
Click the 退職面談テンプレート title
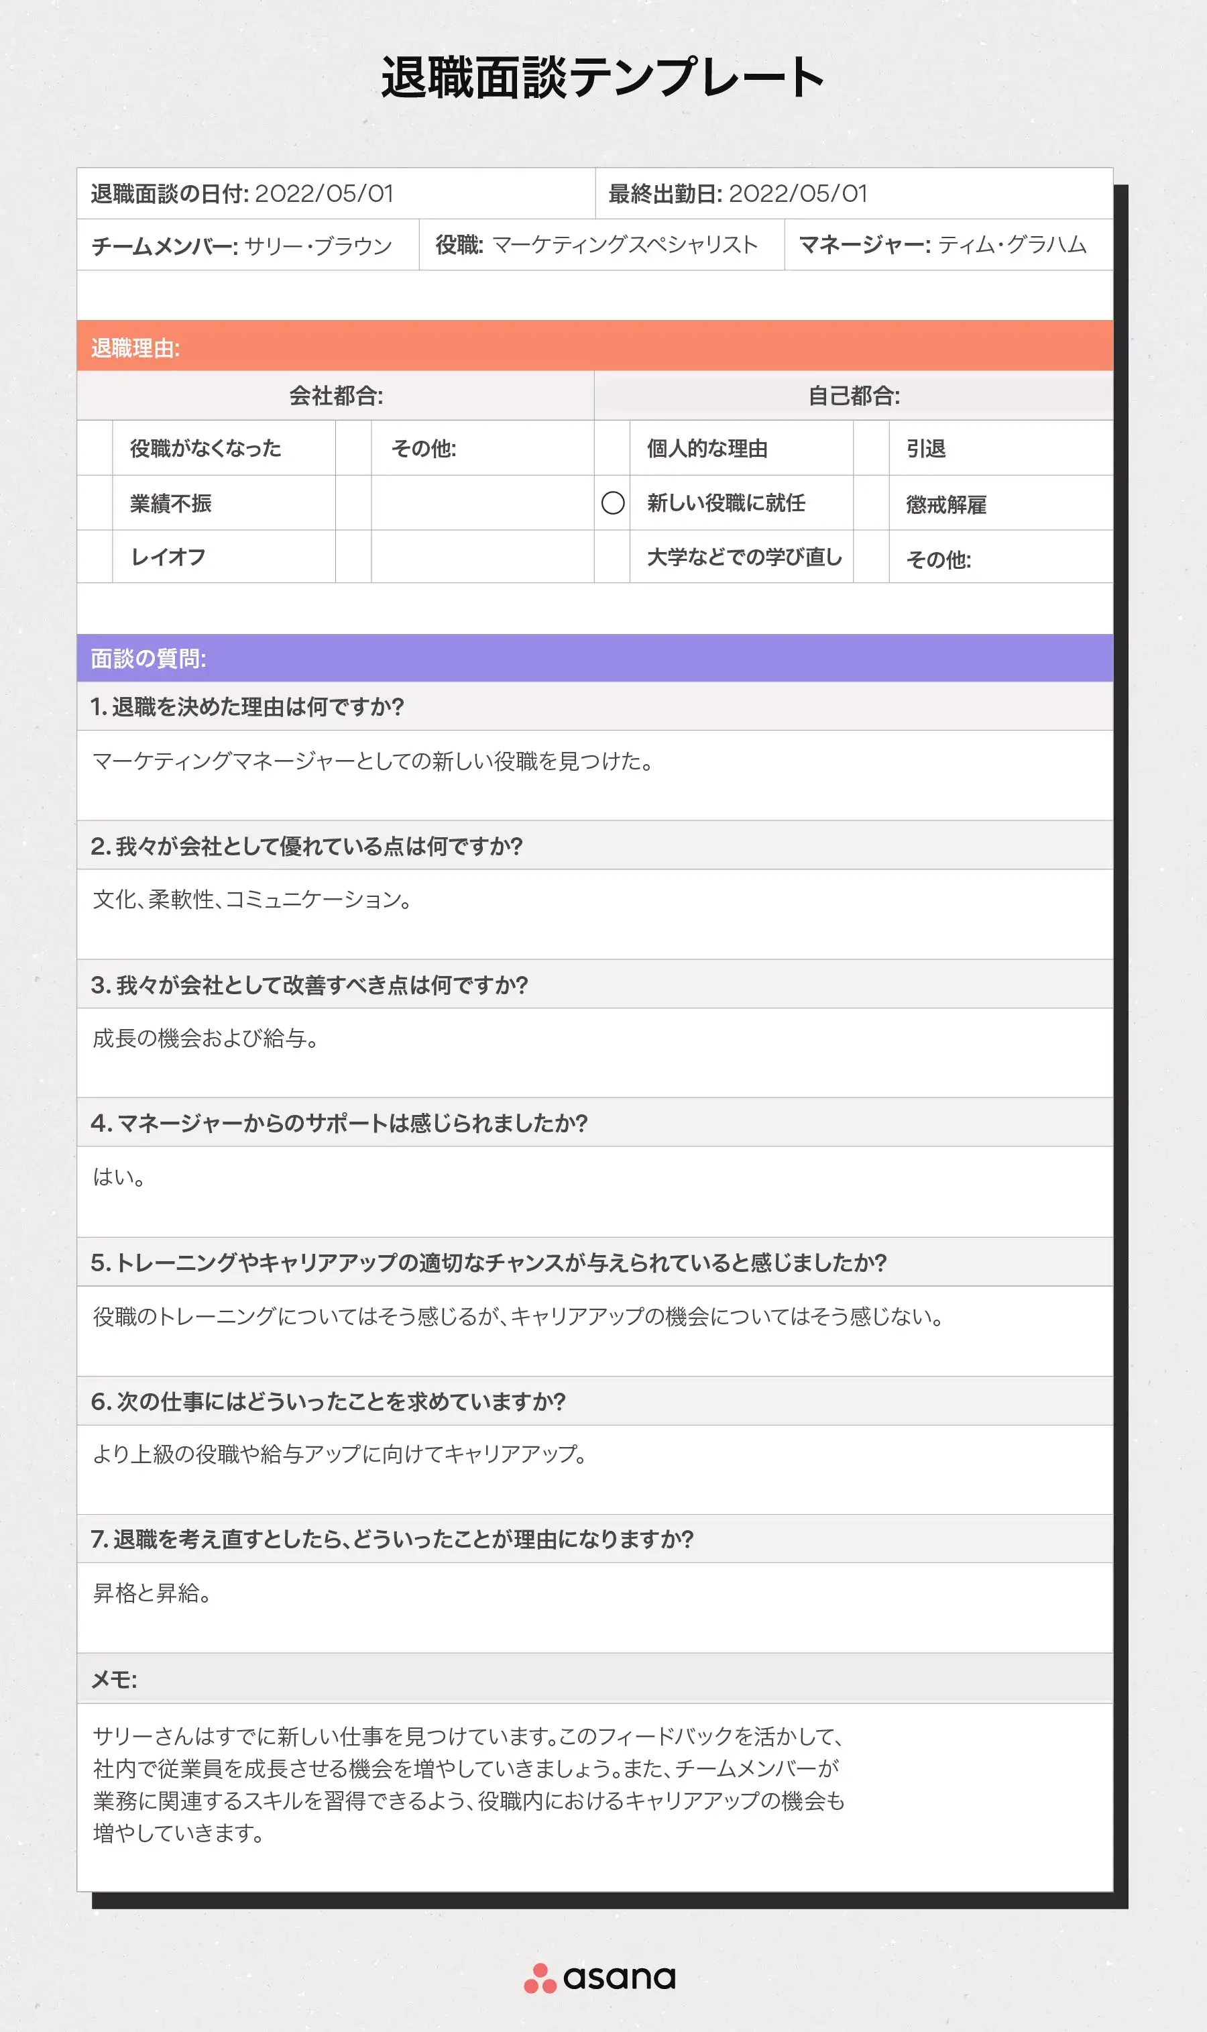click(x=603, y=78)
